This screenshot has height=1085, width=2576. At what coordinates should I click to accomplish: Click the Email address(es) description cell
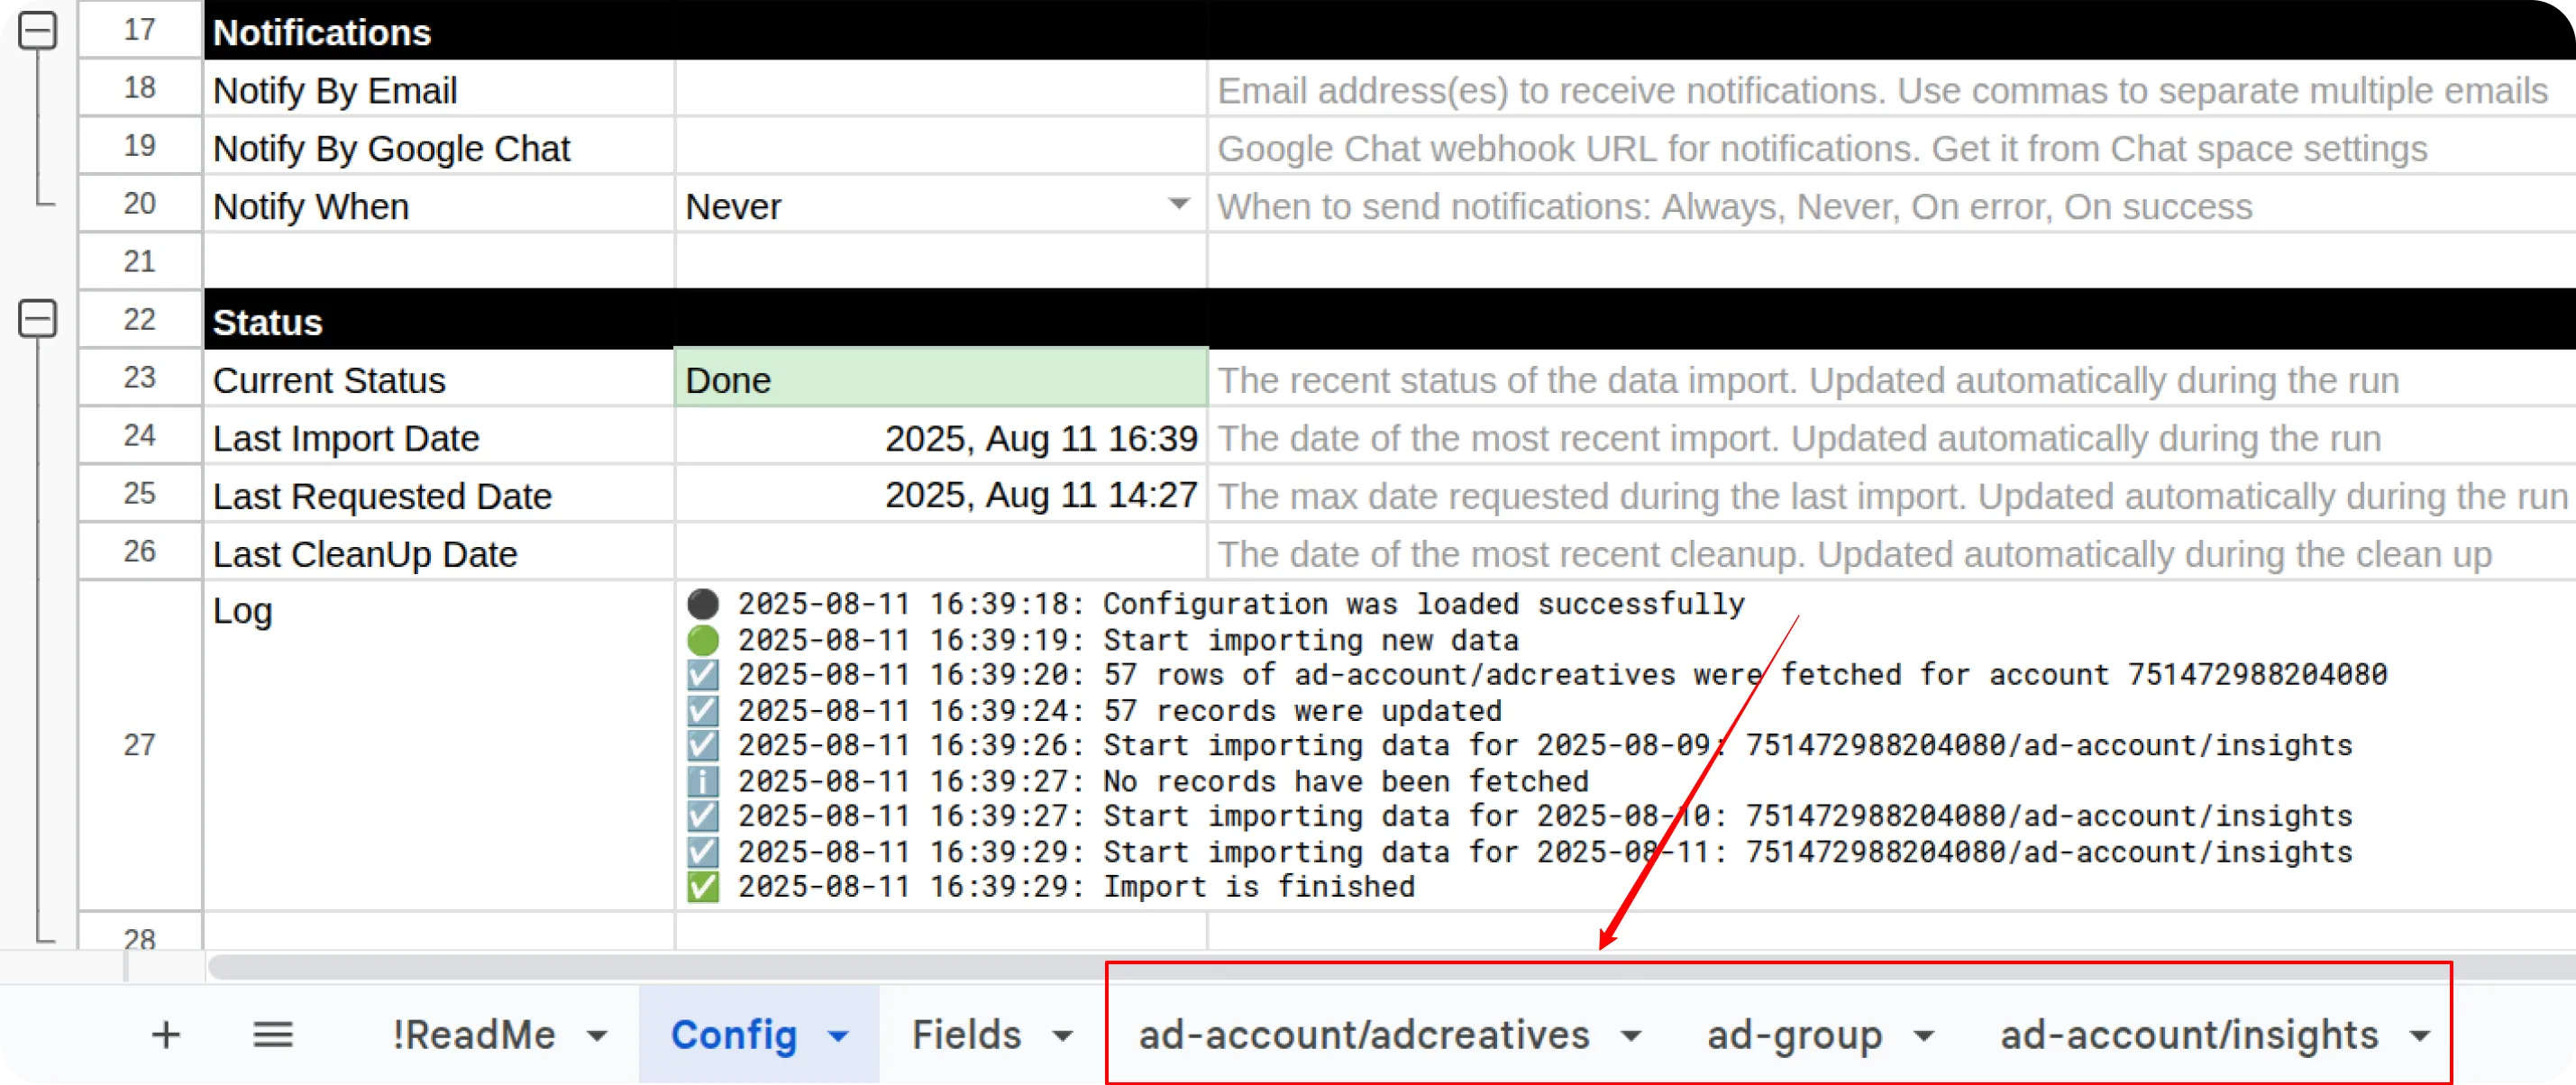[x=1892, y=89]
